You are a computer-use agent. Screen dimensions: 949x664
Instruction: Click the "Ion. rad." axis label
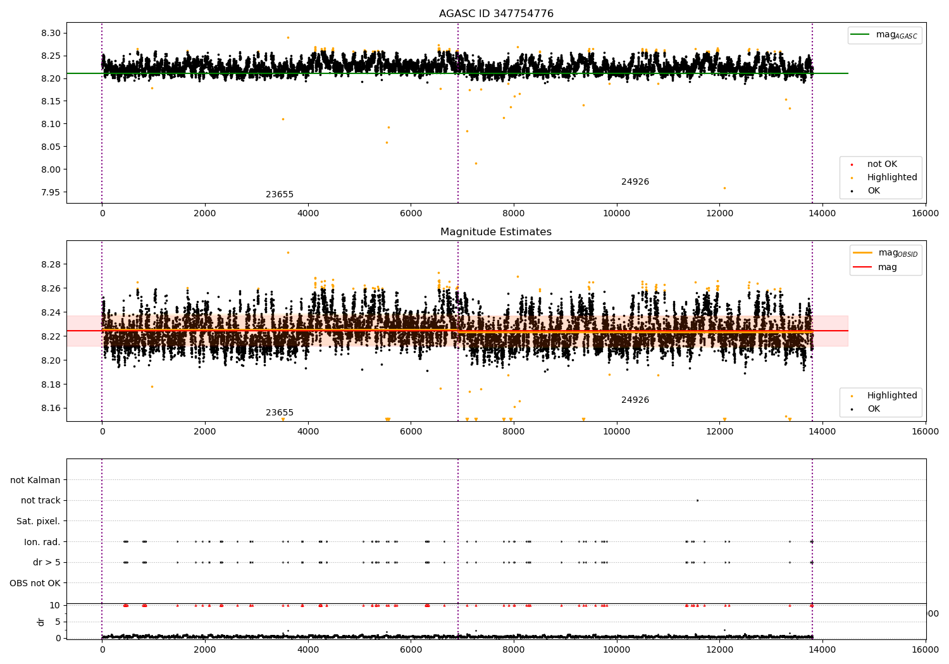tap(42, 542)
